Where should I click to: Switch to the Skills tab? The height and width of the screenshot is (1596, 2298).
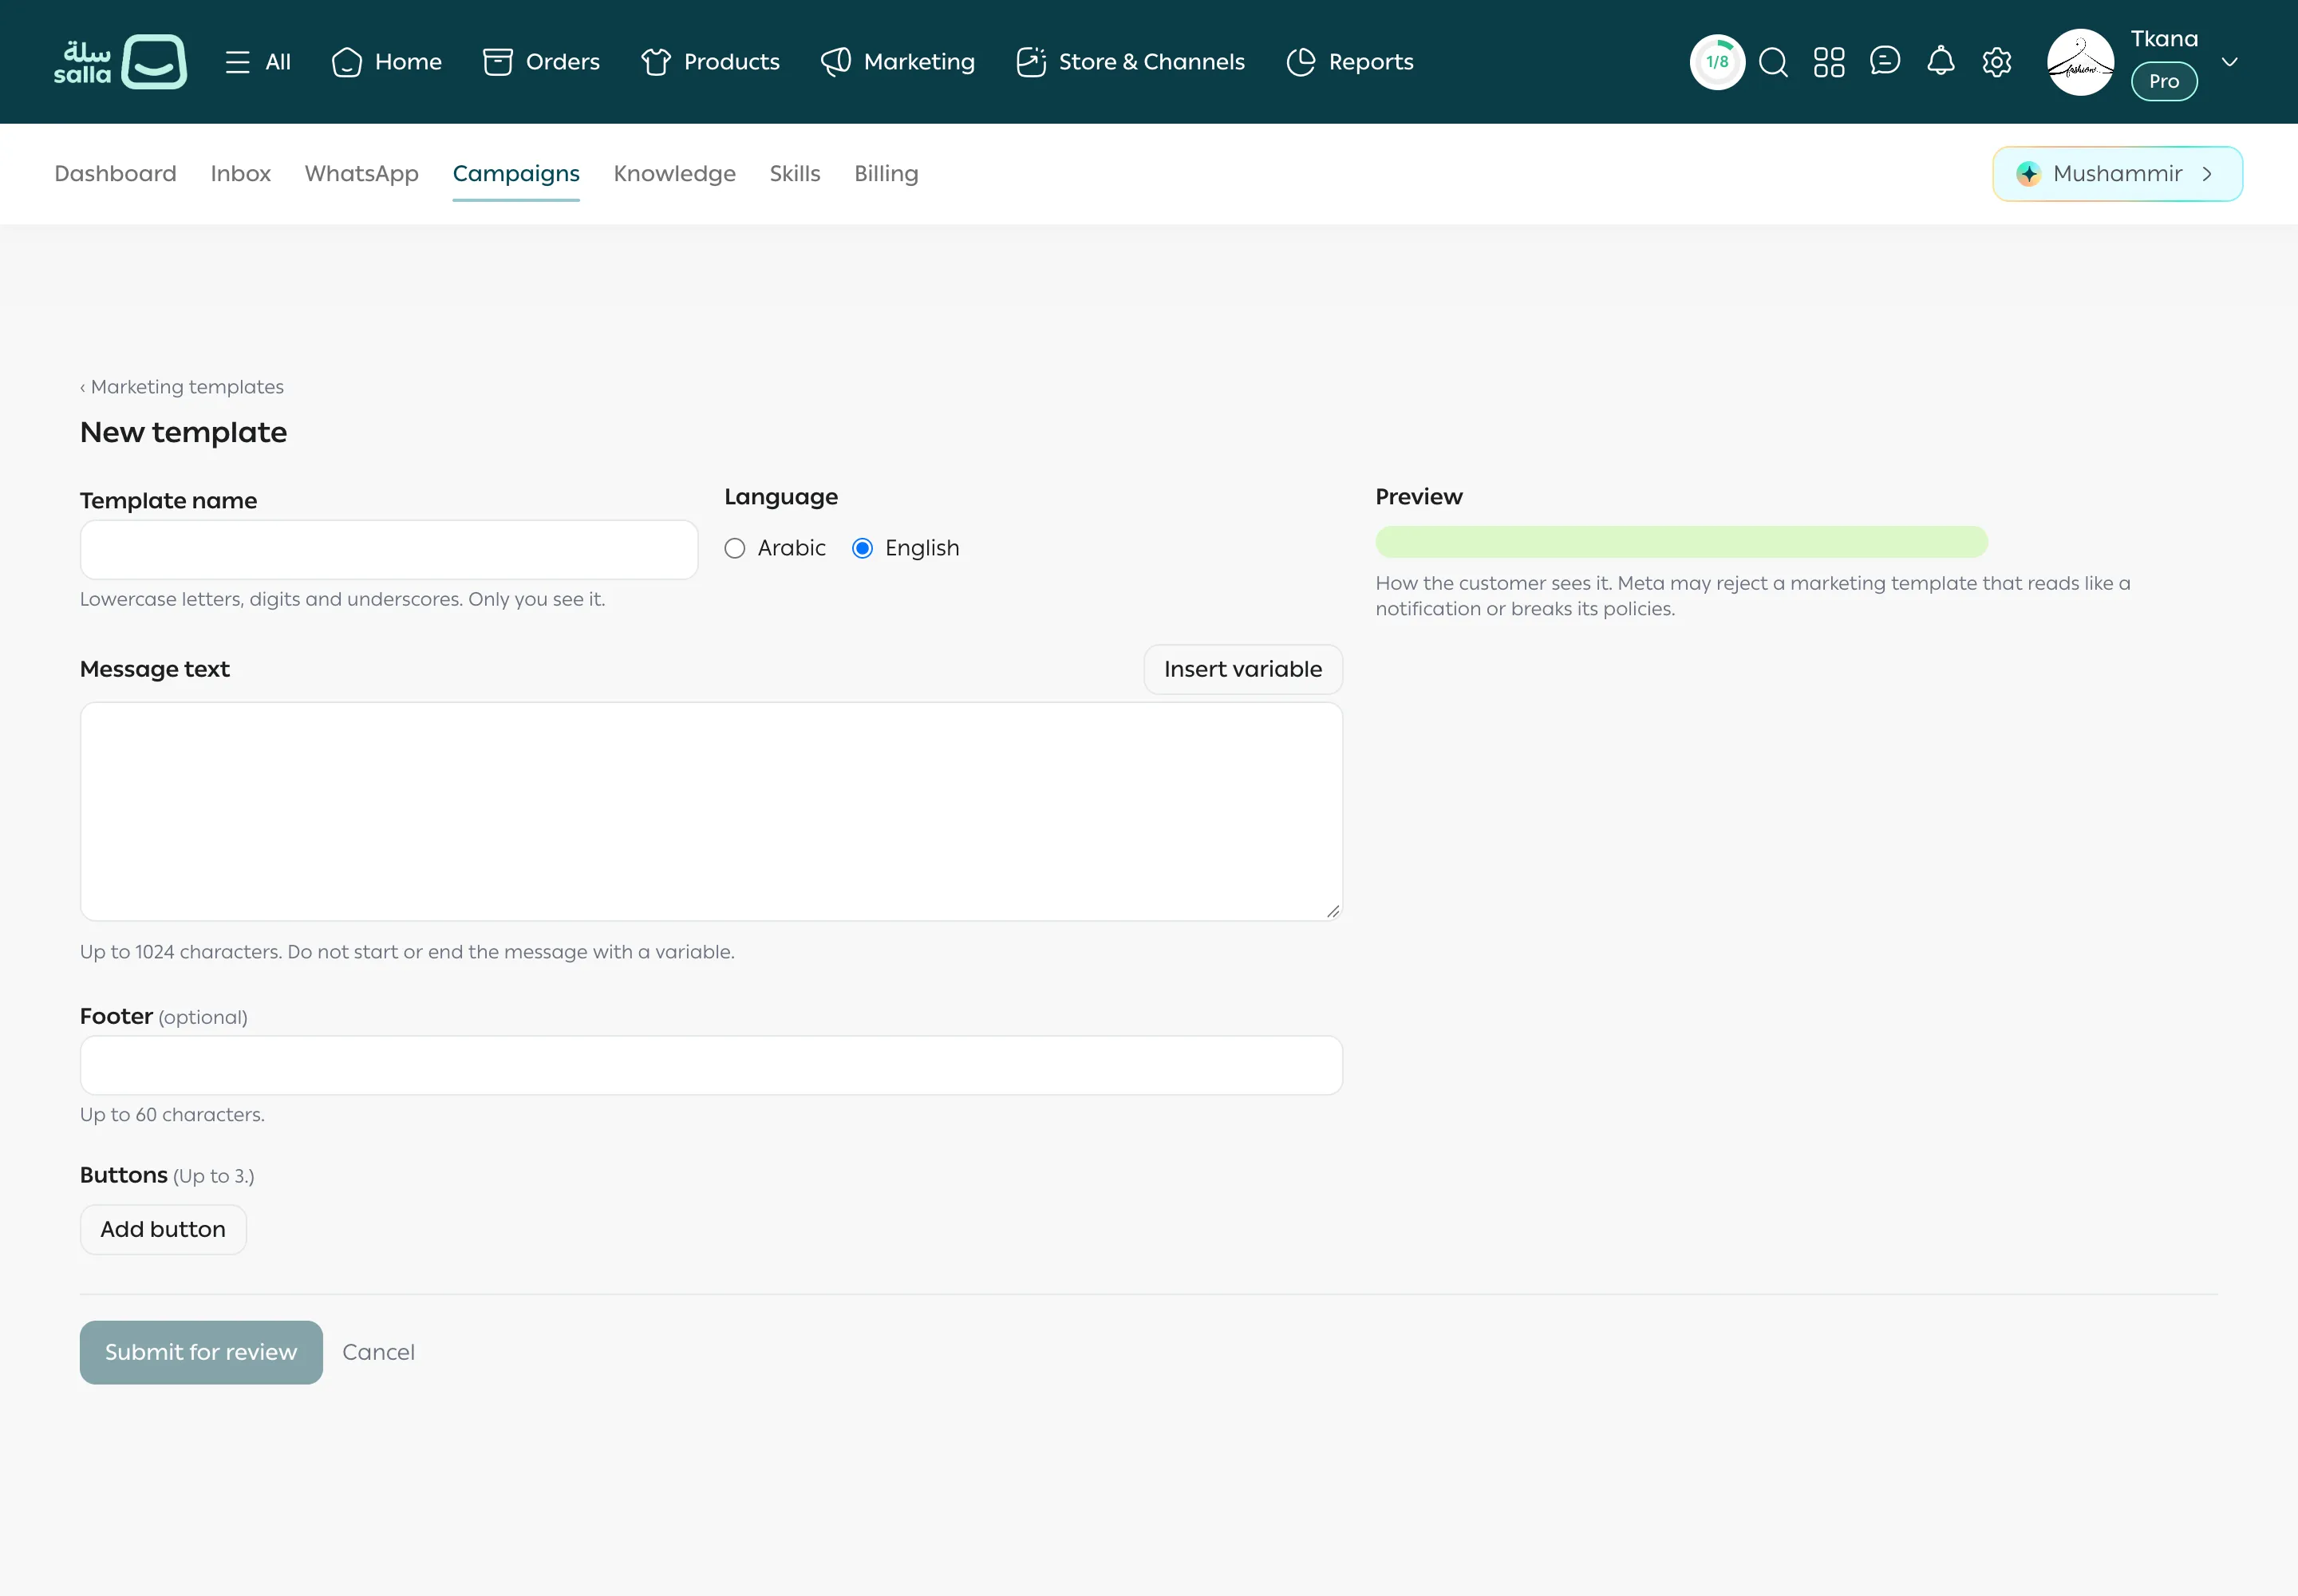click(x=795, y=174)
